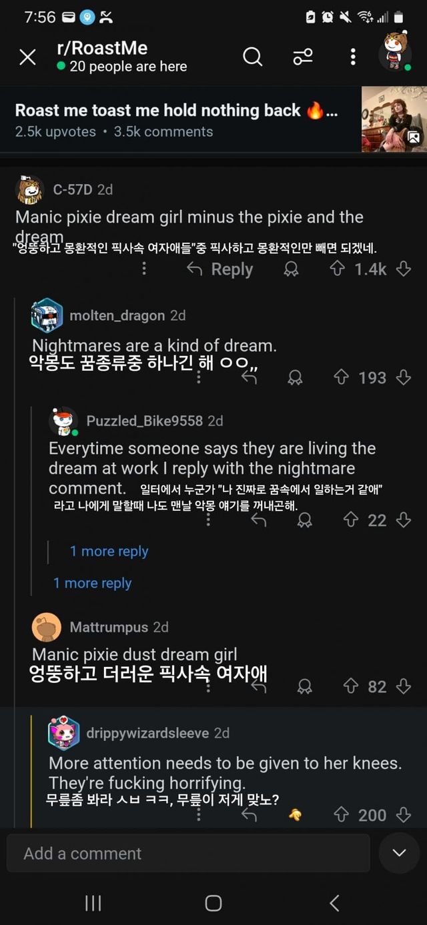Give an award to C-57D's comment

[x=291, y=269]
